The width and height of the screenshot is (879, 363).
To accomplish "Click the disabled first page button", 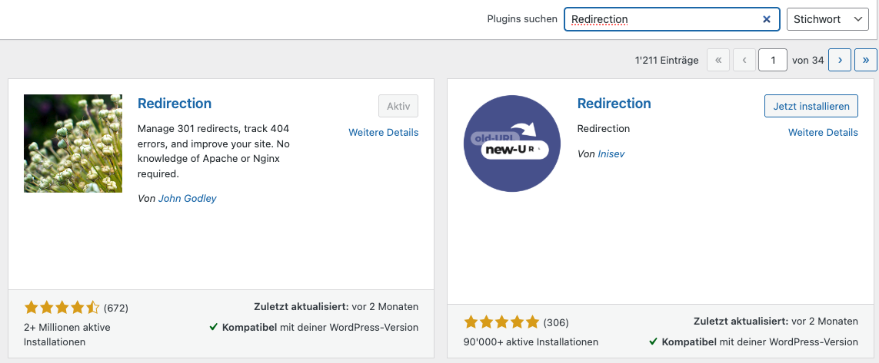I will tap(718, 60).
